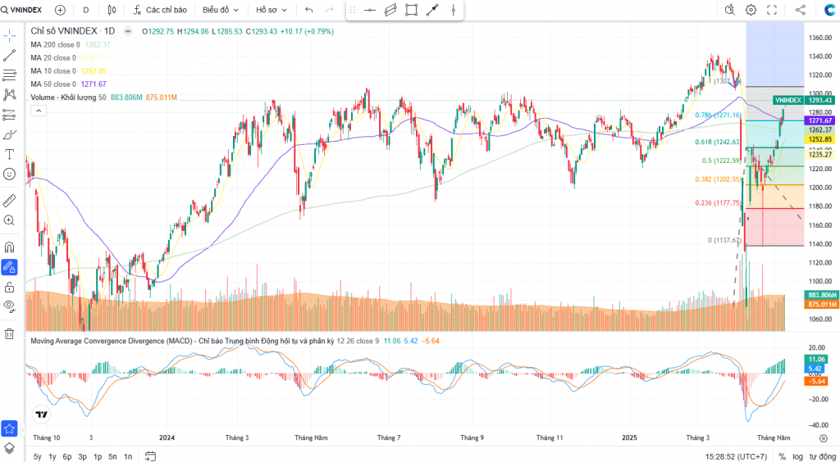Toggle magnet mode
840x462 pixels.
(9, 247)
